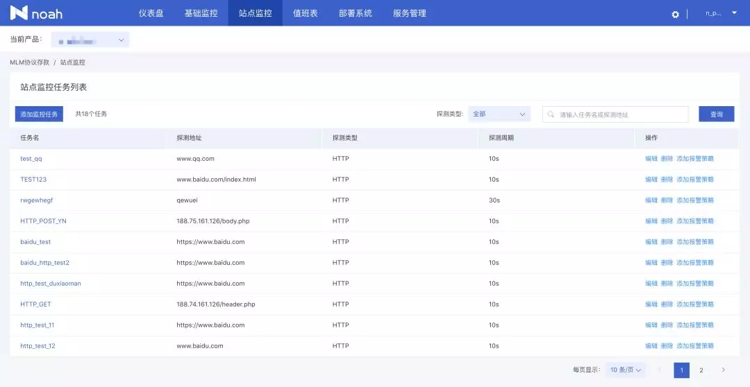Open the rwgewhegf task
Image resolution: width=750 pixels, height=387 pixels.
click(x=36, y=200)
